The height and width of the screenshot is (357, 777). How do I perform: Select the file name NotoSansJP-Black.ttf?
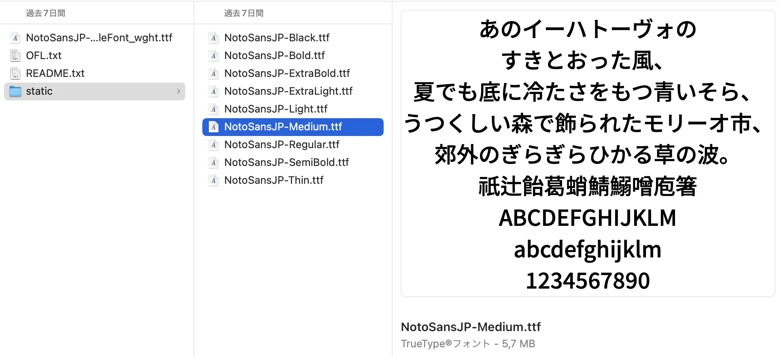click(x=277, y=38)
